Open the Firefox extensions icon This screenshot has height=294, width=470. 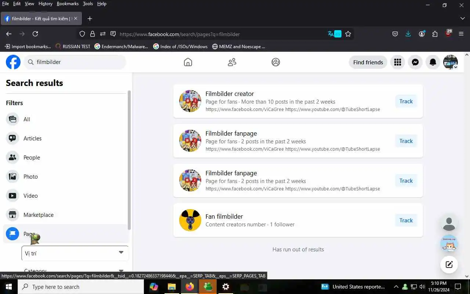tap(435, 34)
